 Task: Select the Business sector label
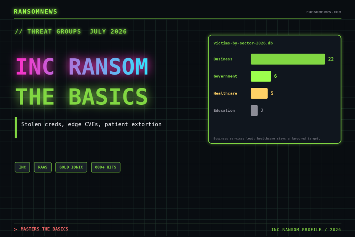[223, 59]
